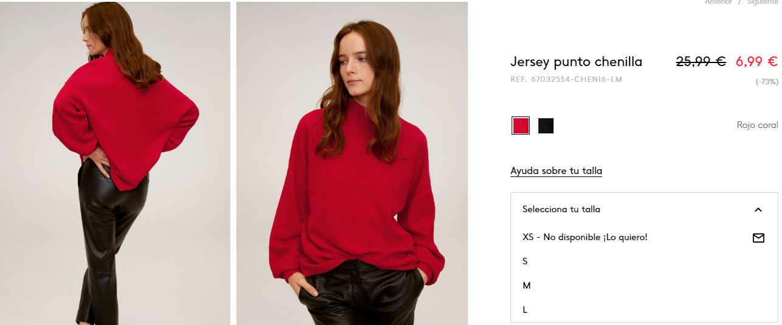Click the red sale price 6,99 €
The width and height of the screenshot is (782, 325).
click(756, 61)
